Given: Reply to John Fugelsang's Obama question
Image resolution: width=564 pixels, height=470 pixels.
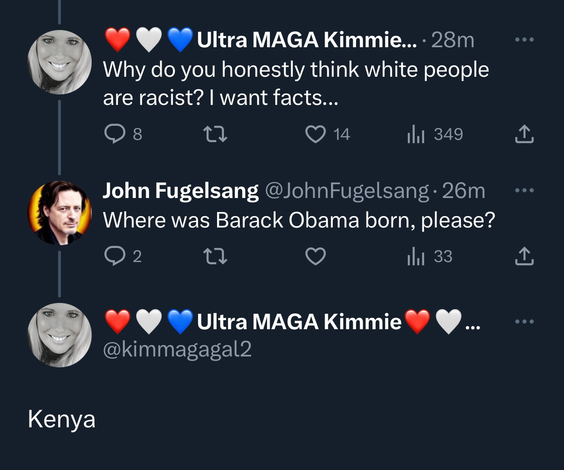Looking at the screenshot, I should (x=123, y=257).
